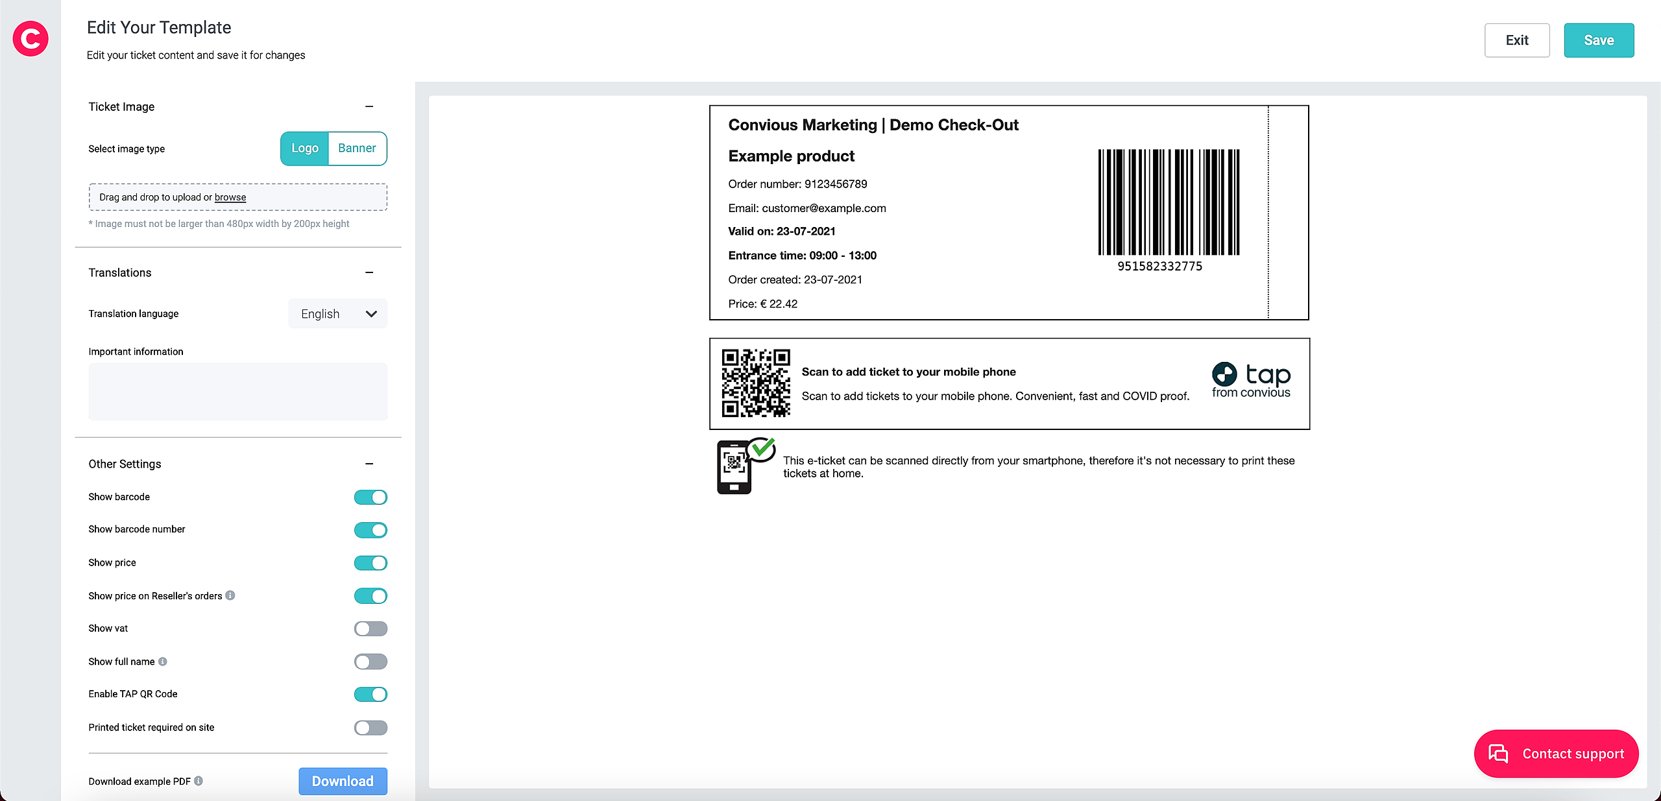The image size is (1661, 801).
Task: Turn on Printed ticket required on site
Action: pos(370,728)
